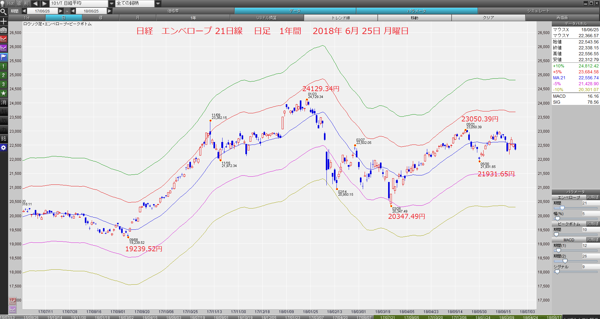This screenshot has width=600, height=319.
Task: Go to previous symbol with left arrow
Action: pyautogui.click(x=35, y=3)
